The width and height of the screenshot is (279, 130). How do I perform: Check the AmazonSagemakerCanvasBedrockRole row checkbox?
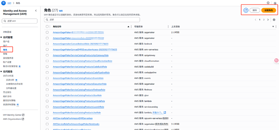(x=47, y=44)
